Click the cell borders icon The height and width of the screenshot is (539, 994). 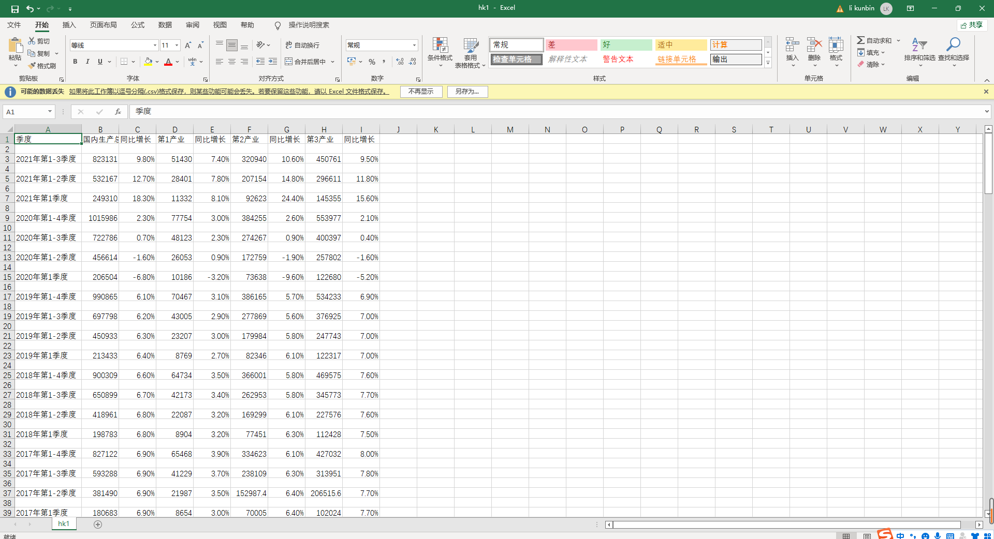click(124, 62)
